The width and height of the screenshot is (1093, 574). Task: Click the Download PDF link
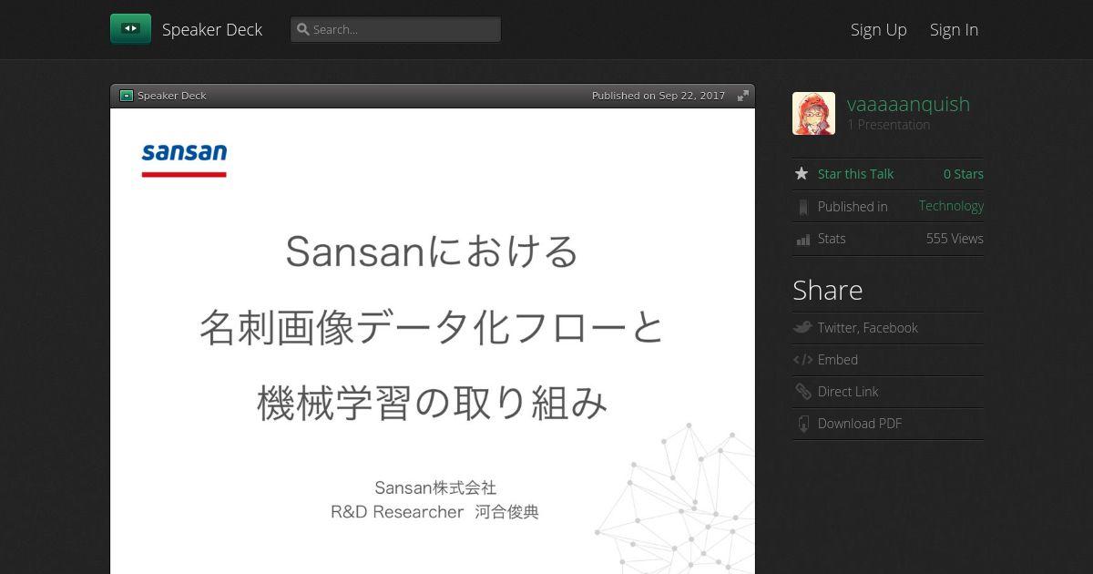(859, 424)
